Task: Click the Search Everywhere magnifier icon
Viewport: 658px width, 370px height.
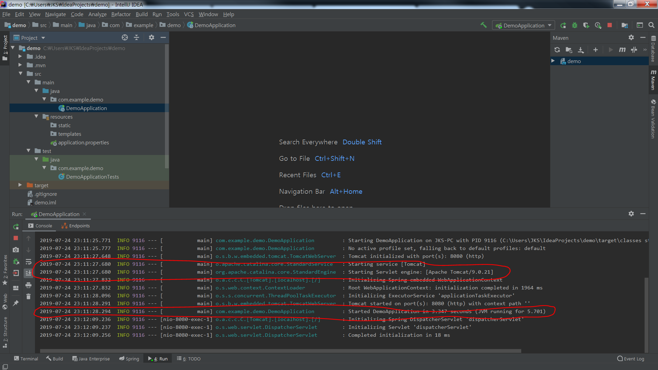Action: pos(651,25)
